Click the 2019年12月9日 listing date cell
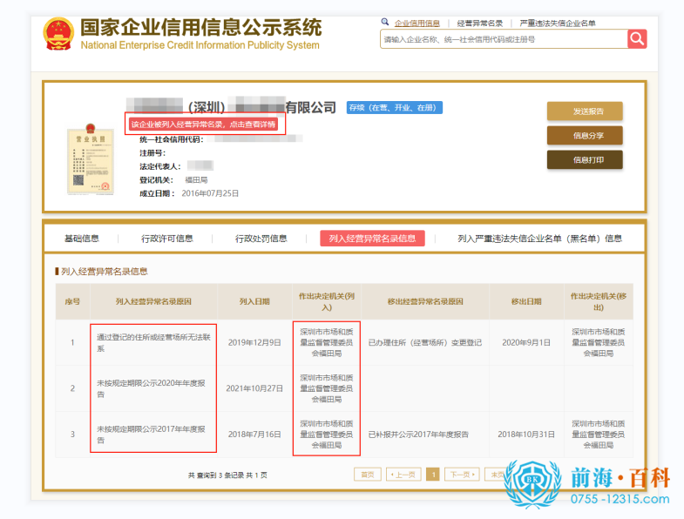The image size is (684, 519). pyautogui.click(x=254, y=343)
